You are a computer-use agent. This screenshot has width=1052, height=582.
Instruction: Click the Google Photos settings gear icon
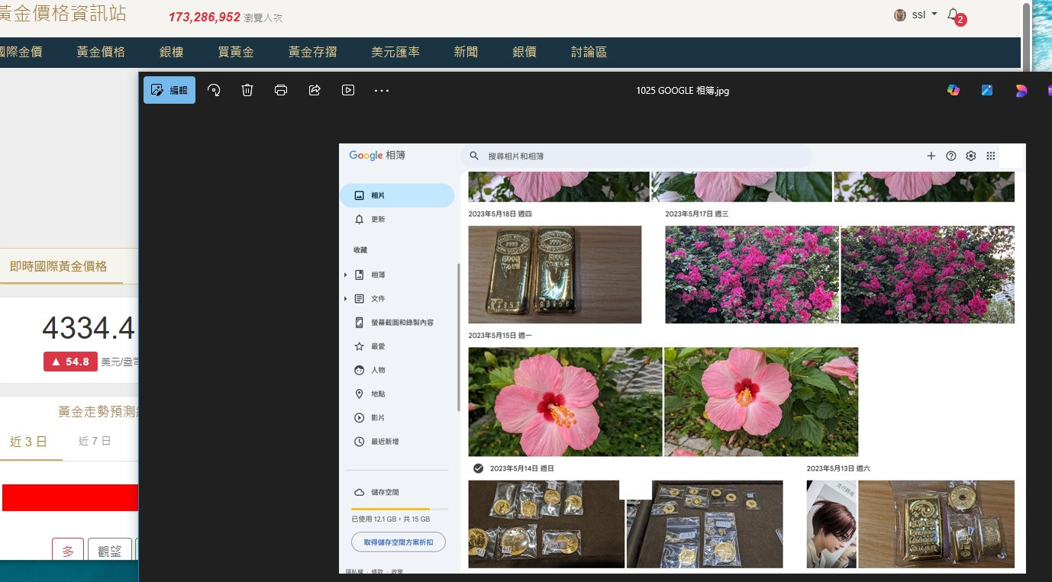[x=971, y=156]
